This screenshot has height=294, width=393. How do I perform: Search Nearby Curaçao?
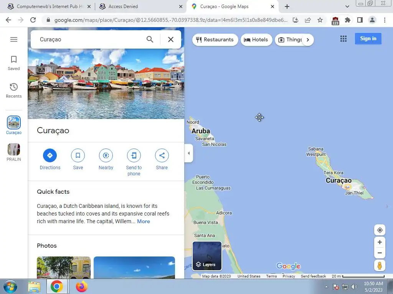click(x=106, y=159)
